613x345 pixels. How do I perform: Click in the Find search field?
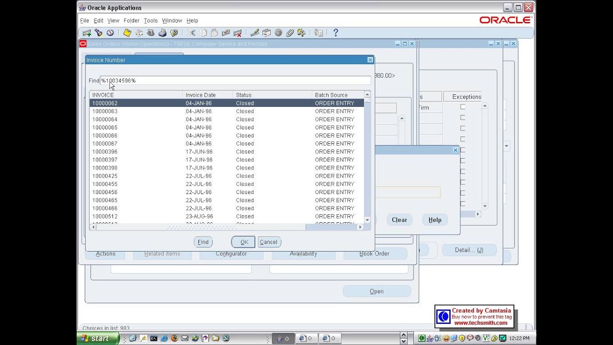pos(235,80)
